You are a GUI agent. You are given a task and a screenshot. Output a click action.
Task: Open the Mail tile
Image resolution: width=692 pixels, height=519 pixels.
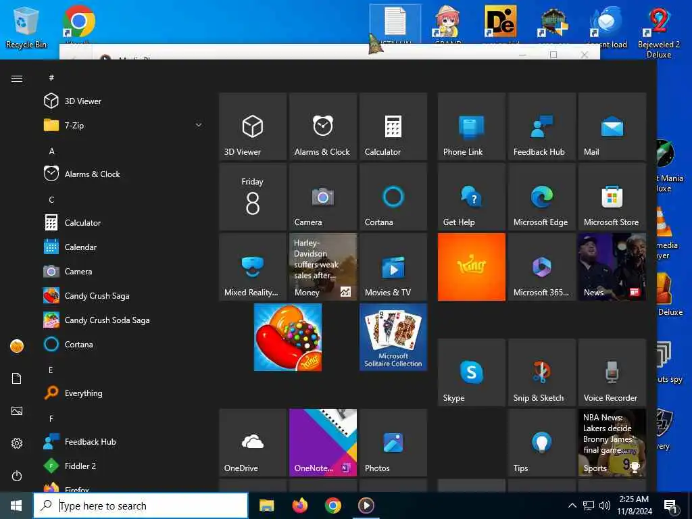(x=612, y=126)
